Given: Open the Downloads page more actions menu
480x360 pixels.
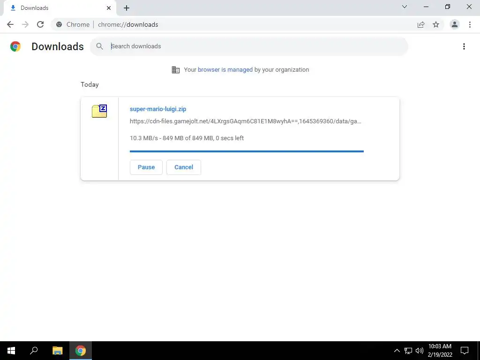Looking at the screenshot, I should 464,46.
